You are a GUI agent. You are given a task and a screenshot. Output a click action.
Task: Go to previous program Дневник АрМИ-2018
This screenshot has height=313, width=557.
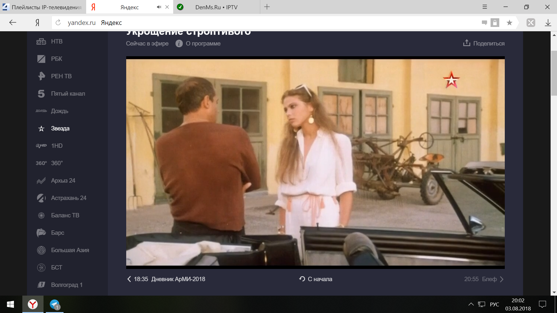coord(166,279)
